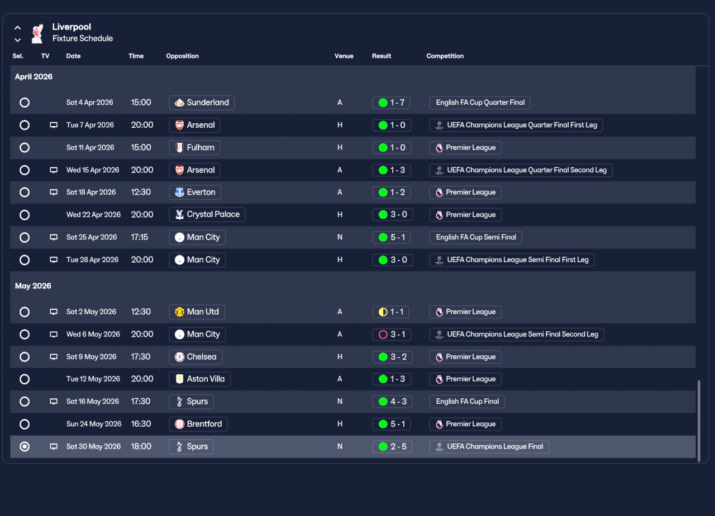Viewport: 715px width, 516px height.
Task: Click the vertical scrollbar of fixture list
Action: point(698,421)
